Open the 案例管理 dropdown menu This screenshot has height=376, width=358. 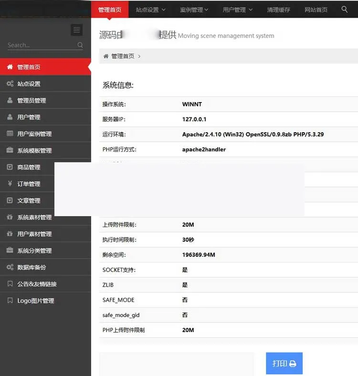pos(195,10)
